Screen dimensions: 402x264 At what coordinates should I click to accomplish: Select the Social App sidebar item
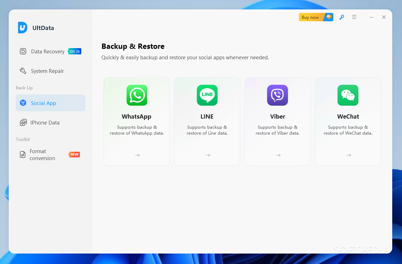51,103
